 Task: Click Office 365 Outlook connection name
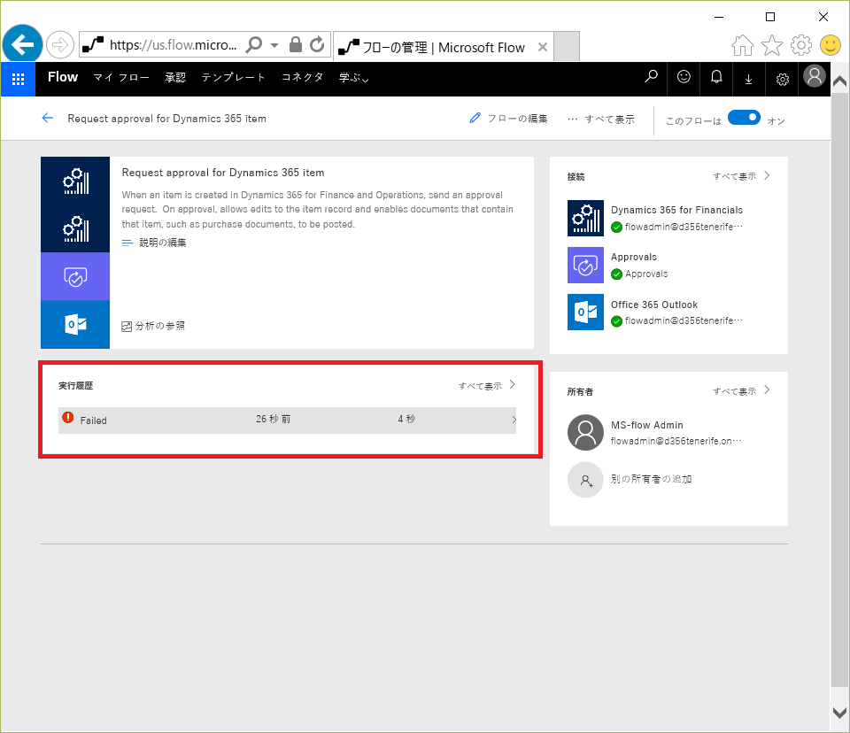click(x=654, y=305)
